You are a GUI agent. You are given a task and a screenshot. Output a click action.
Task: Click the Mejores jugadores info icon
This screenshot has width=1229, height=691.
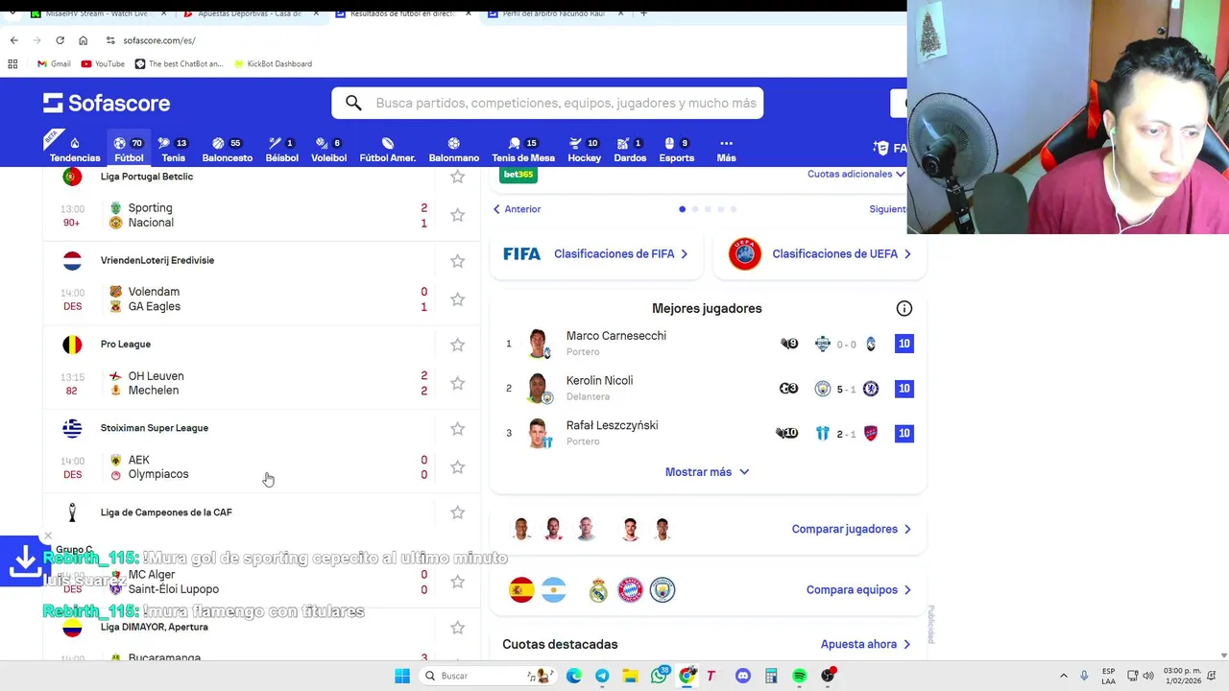pos(904,308)
